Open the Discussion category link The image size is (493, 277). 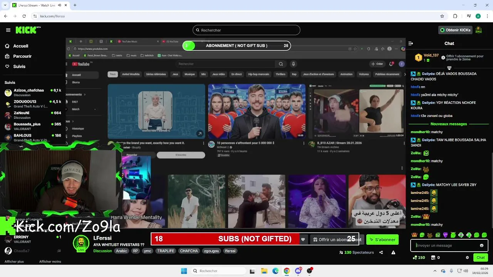(102, 251)
